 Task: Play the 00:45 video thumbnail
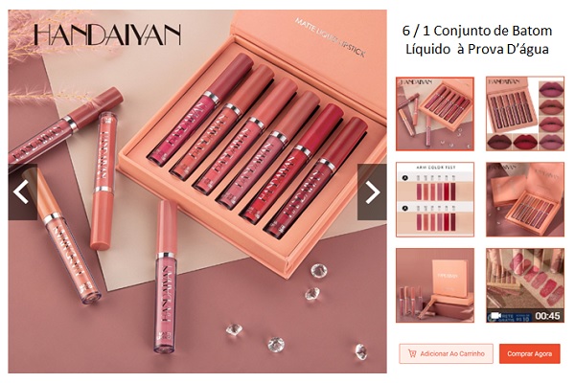point(525,285)
